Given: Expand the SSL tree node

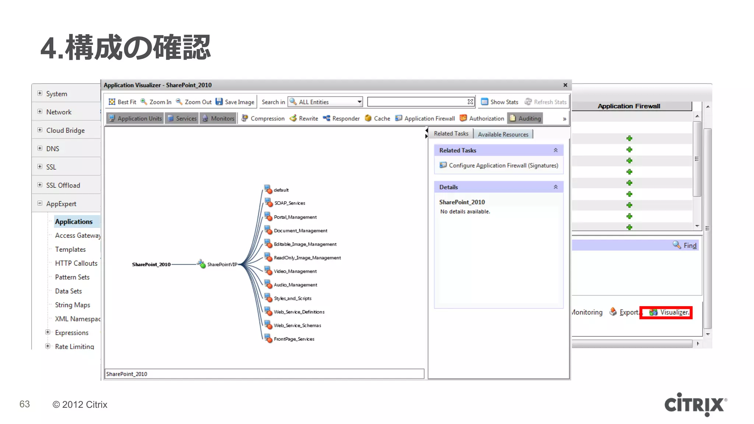Looking at the screenshot, I should click(x=40, y=167).
